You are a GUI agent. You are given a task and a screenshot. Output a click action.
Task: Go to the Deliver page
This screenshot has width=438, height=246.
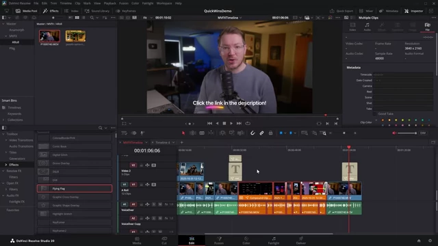(301, 241)
